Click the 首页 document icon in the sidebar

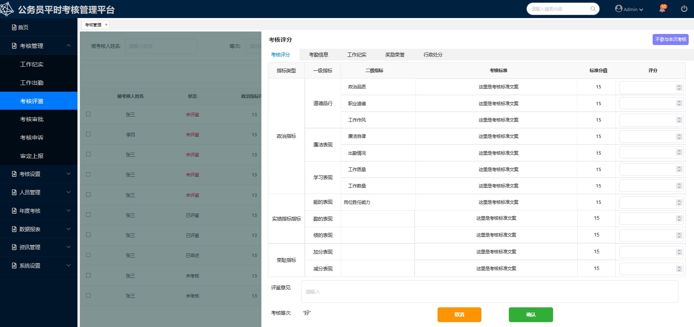pyautogui.click(x=14, y=27)
